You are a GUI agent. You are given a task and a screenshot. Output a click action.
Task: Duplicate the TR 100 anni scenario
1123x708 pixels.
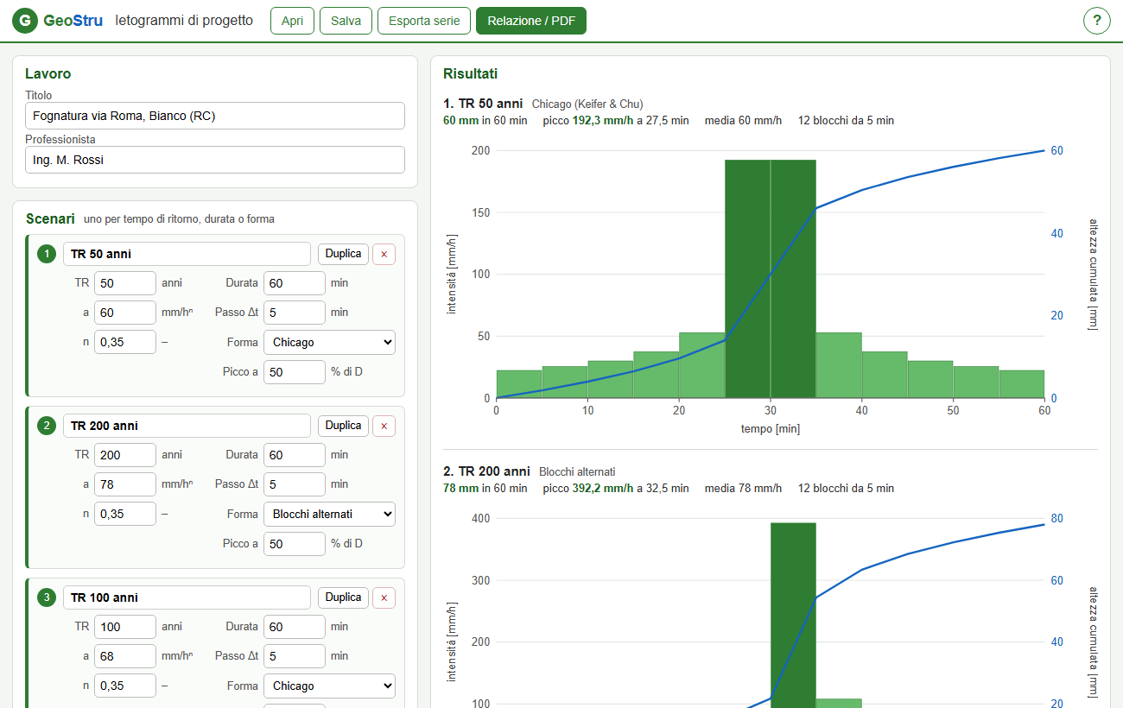click(343, 597)
